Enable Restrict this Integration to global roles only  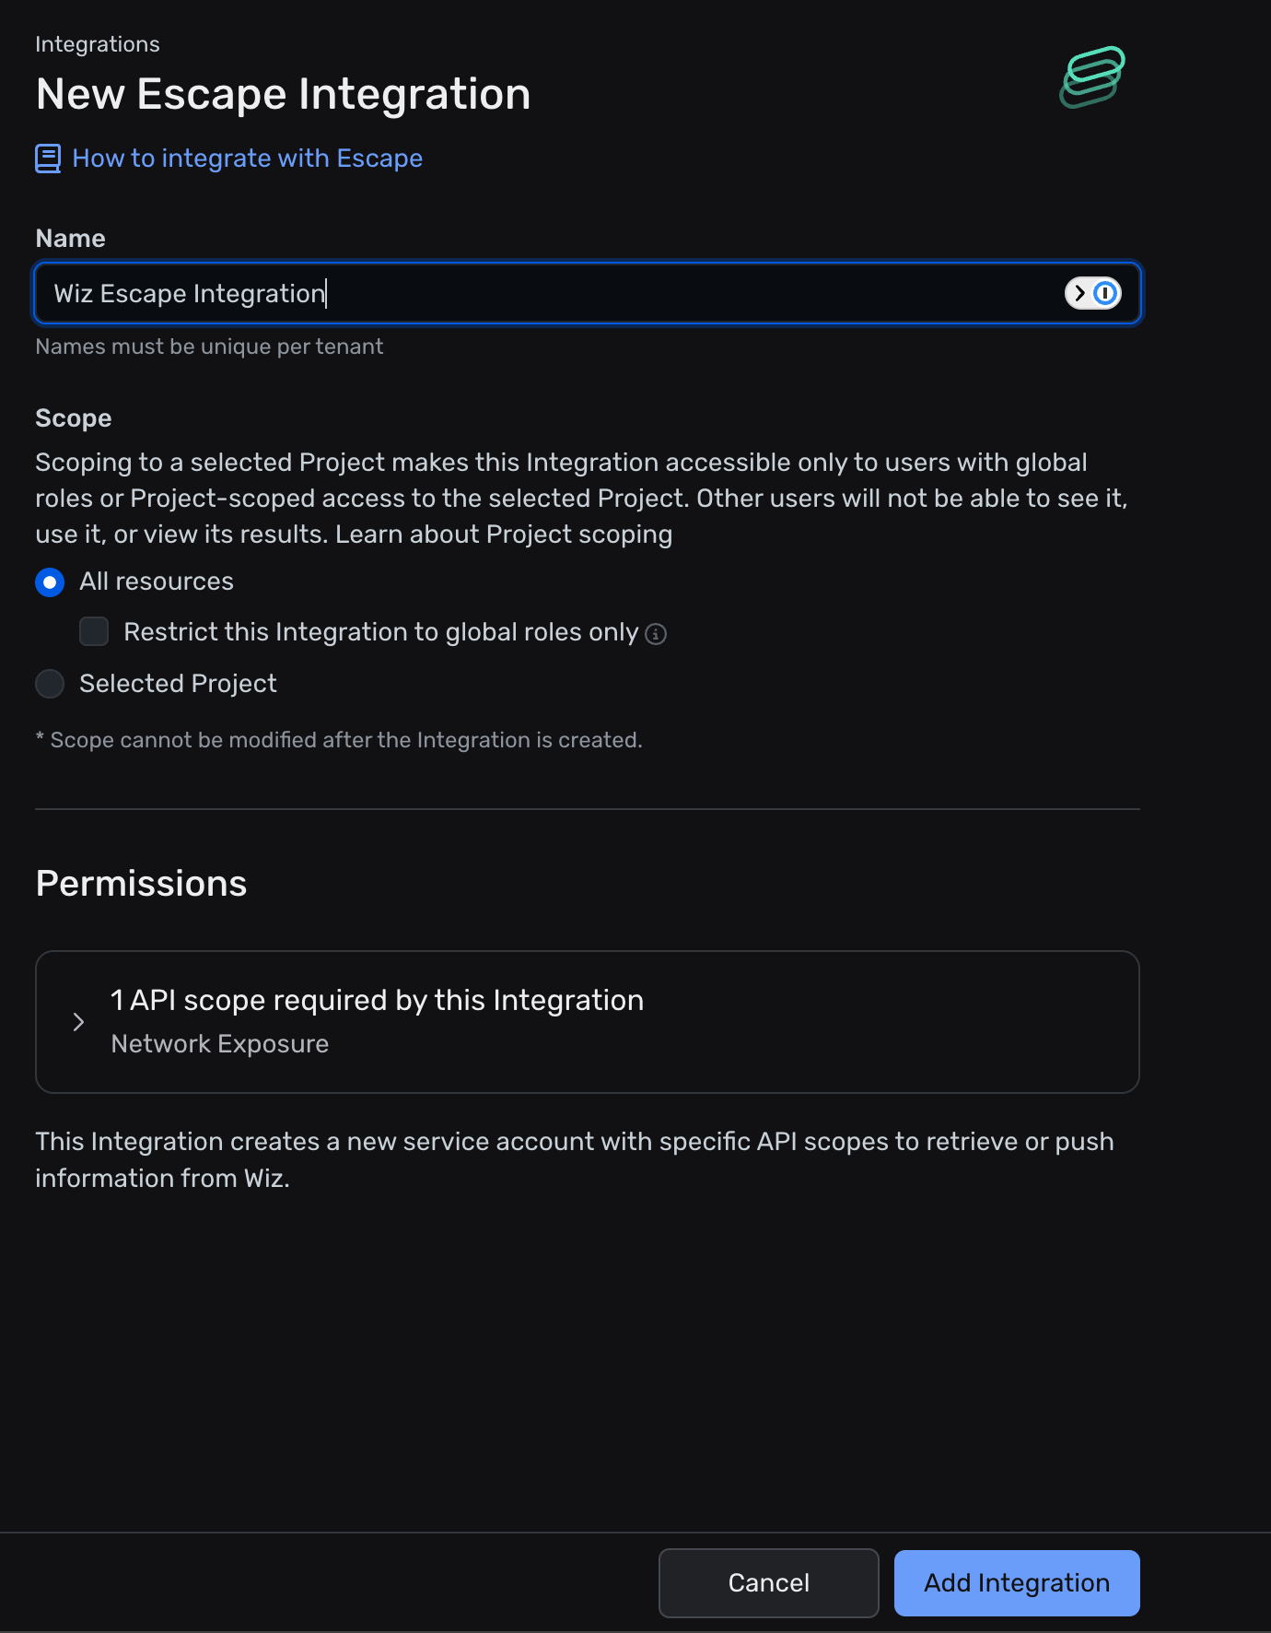point(94,632)
